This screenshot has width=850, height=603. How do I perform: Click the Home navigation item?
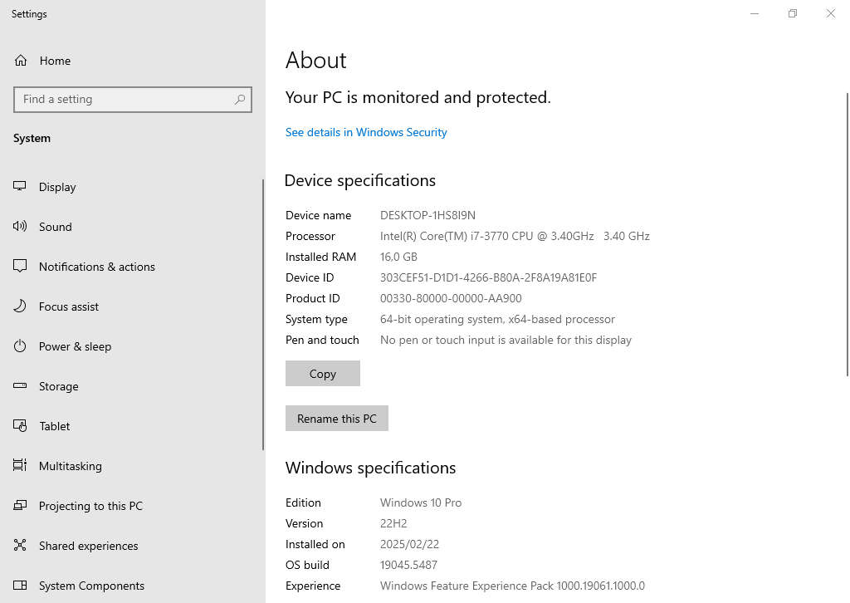pyautogui.click(x=55, y=61)
